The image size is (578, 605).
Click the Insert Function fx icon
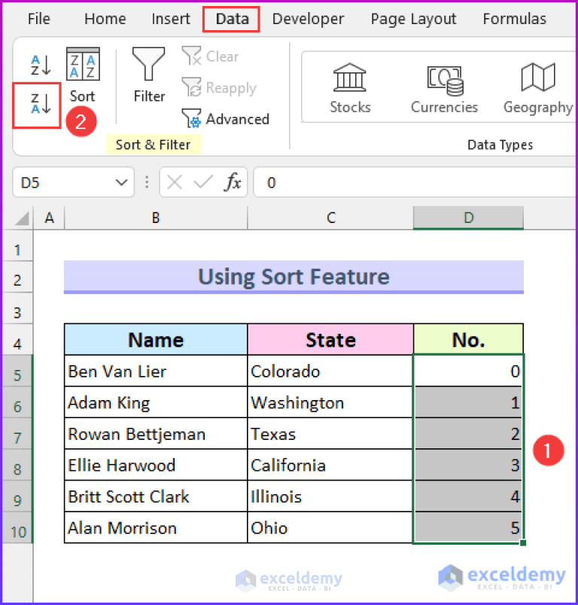tap(233, 182)
